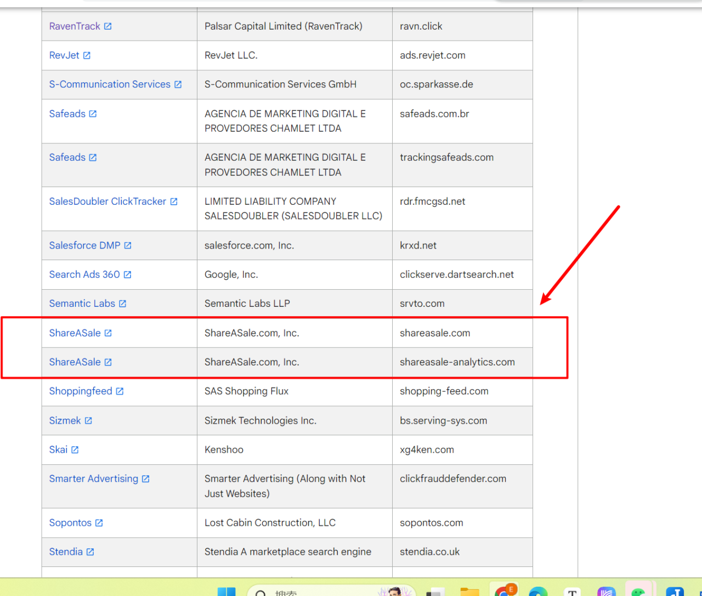The width and height of the screenshot is (702, 596).
Task: Click external link icon after S-Communication Services
Action: click(x=178, y=85)
